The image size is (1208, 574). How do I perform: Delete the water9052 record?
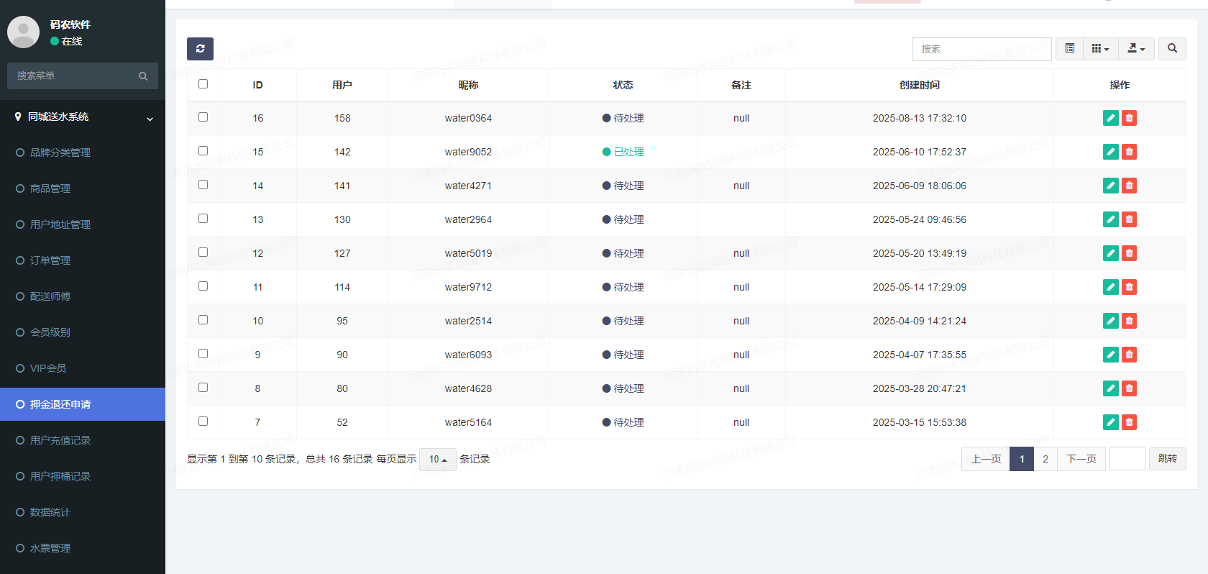pos(1129,152)
